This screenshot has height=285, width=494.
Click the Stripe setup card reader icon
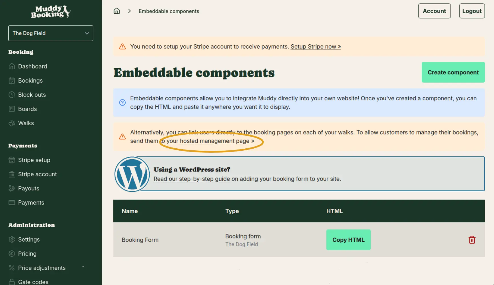(12, 160)
